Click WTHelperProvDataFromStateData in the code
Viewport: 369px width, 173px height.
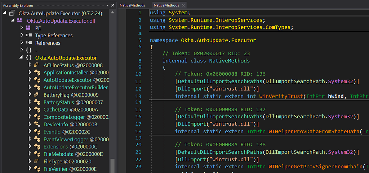coord(314,131)
